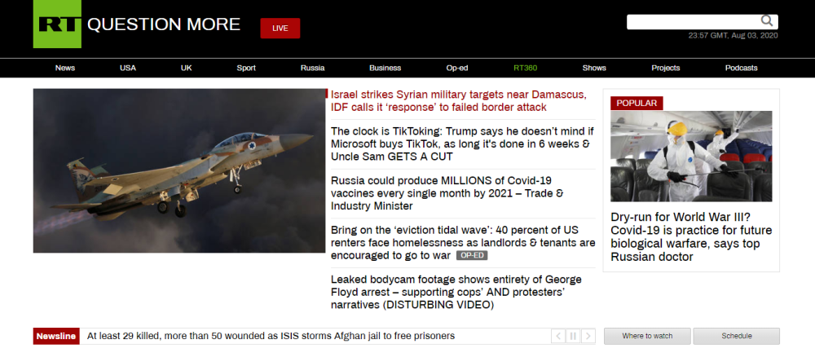Pause the newsline ticker
The width and height of the screenshot is (815, 353).
[x=573, y=337]
